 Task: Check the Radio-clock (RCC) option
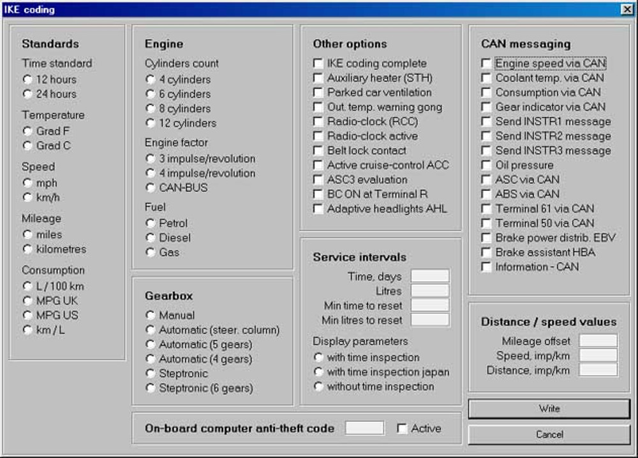coord(317,122)
